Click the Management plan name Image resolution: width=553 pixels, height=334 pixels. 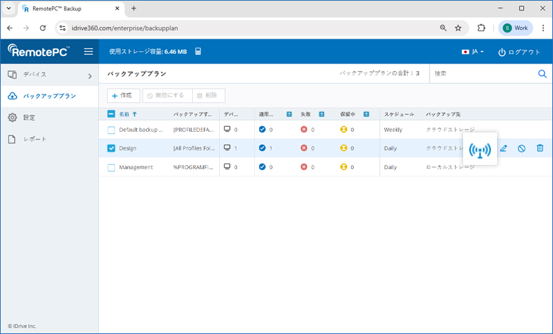(x=135, y=167)
